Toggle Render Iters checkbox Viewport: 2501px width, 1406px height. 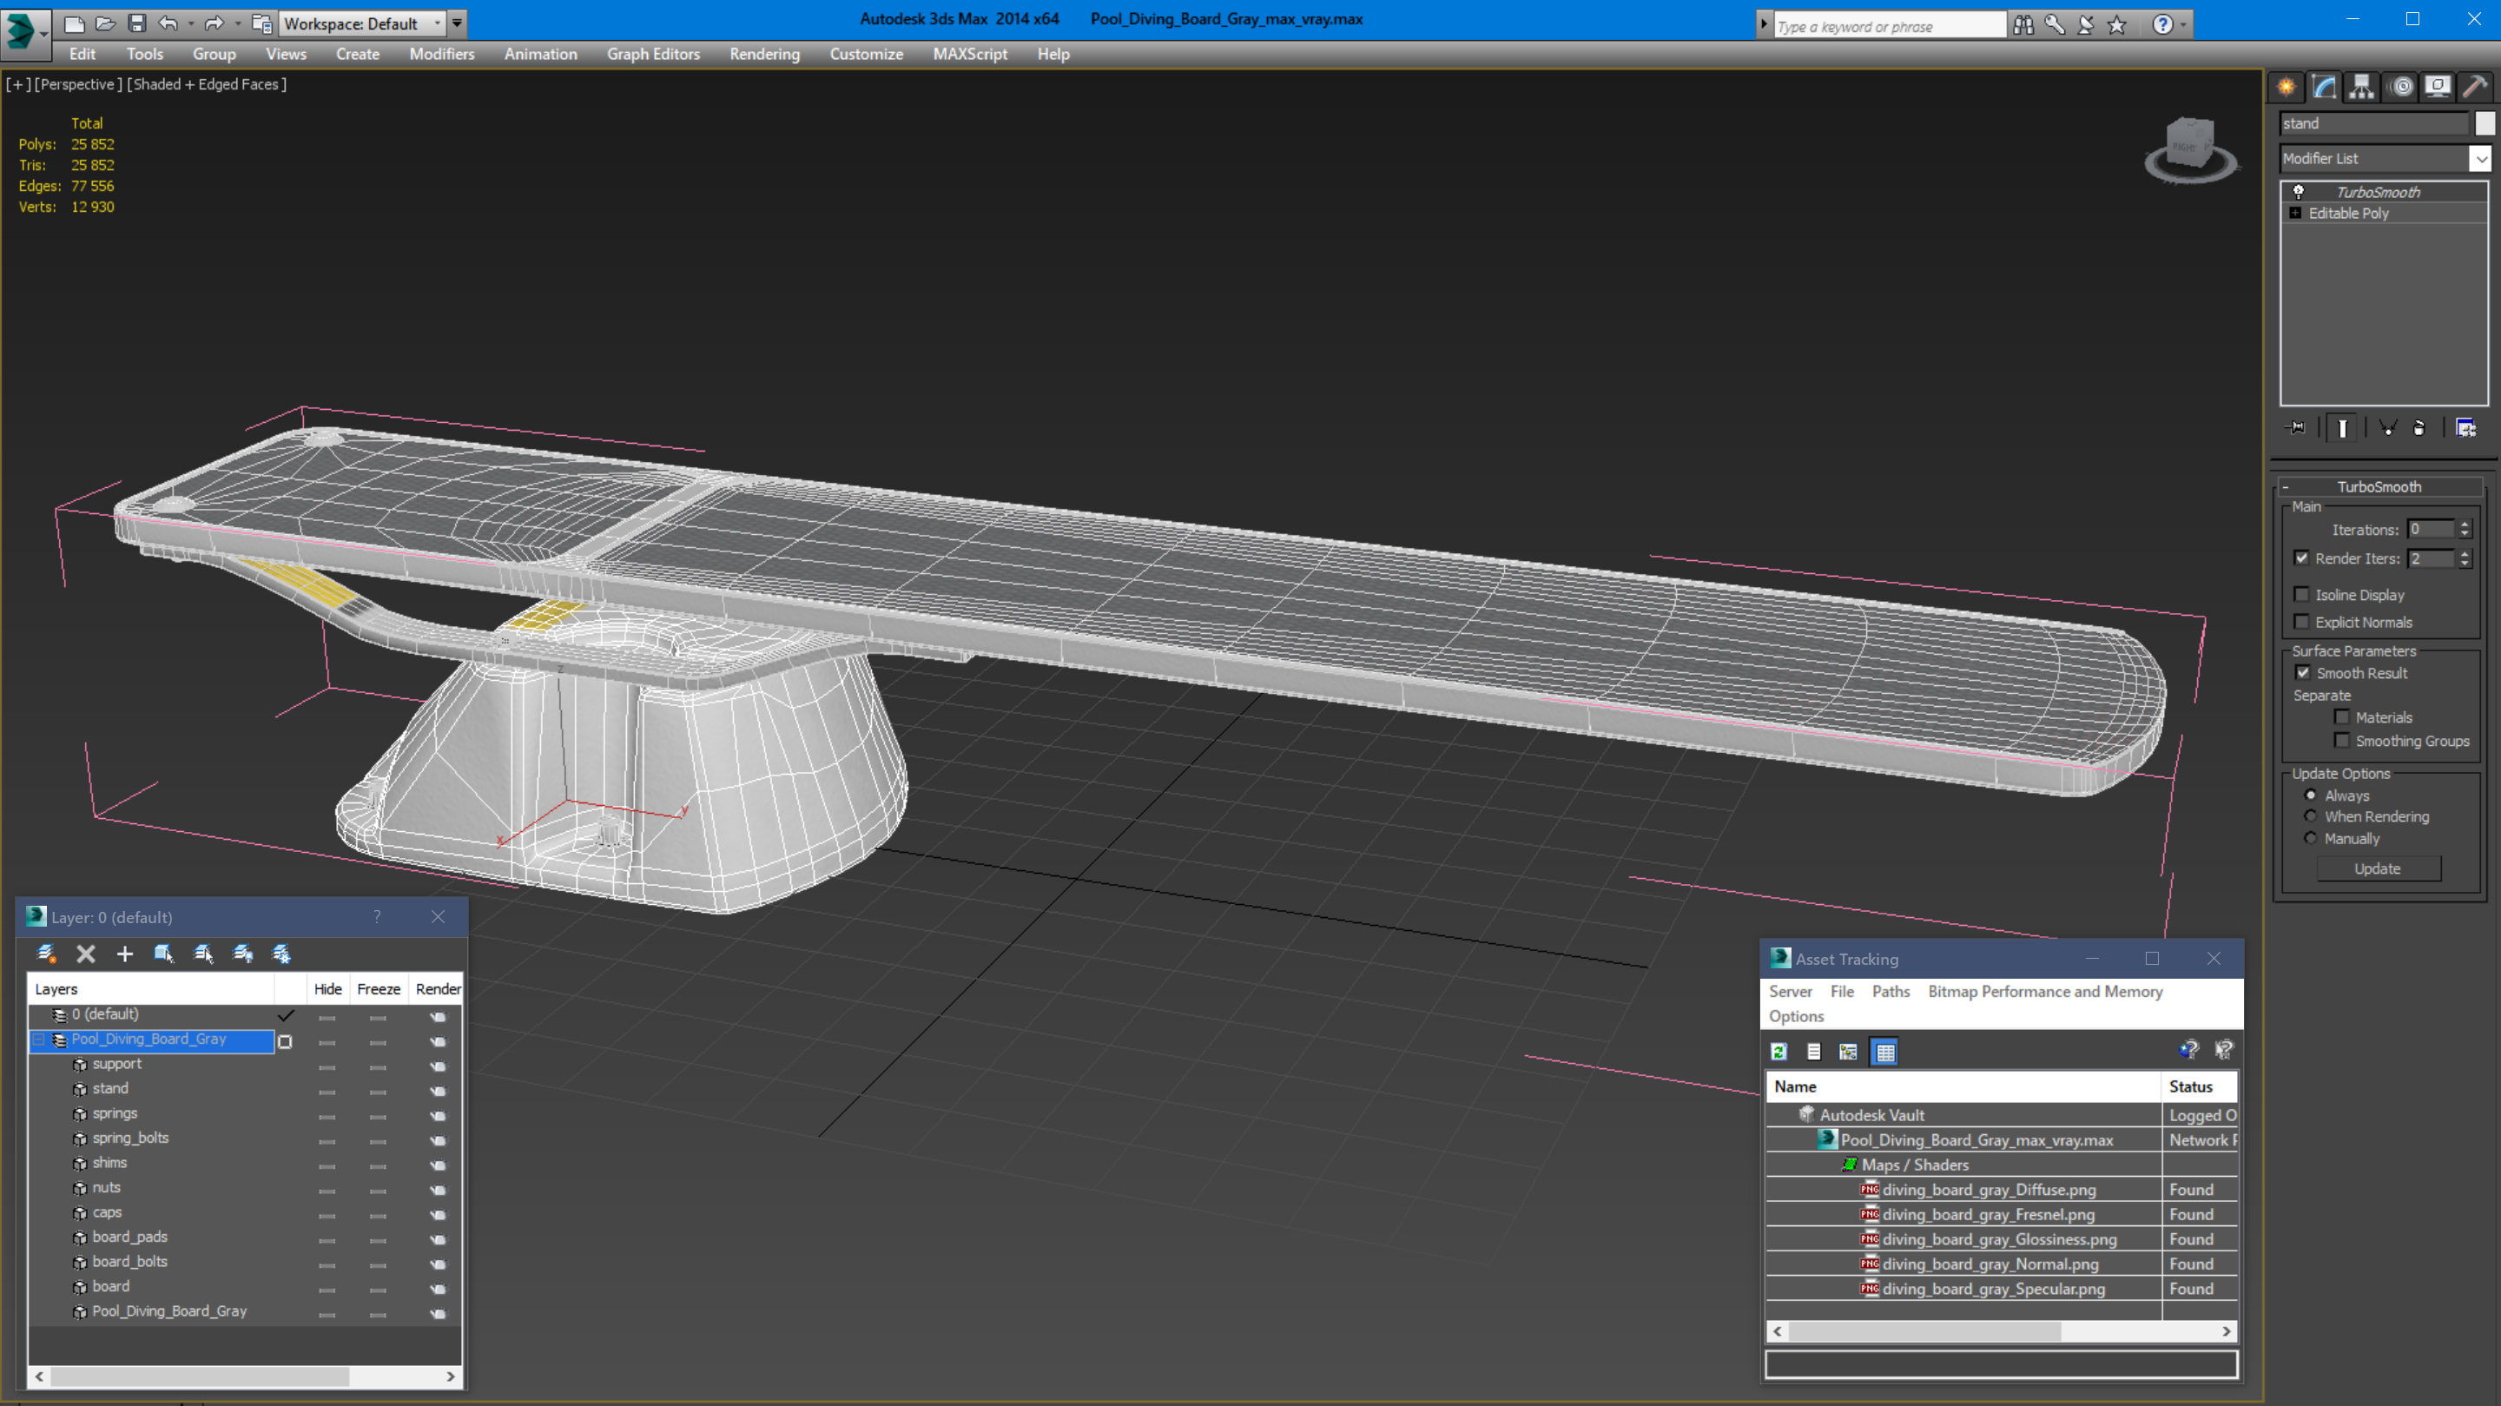point(2302,558)
